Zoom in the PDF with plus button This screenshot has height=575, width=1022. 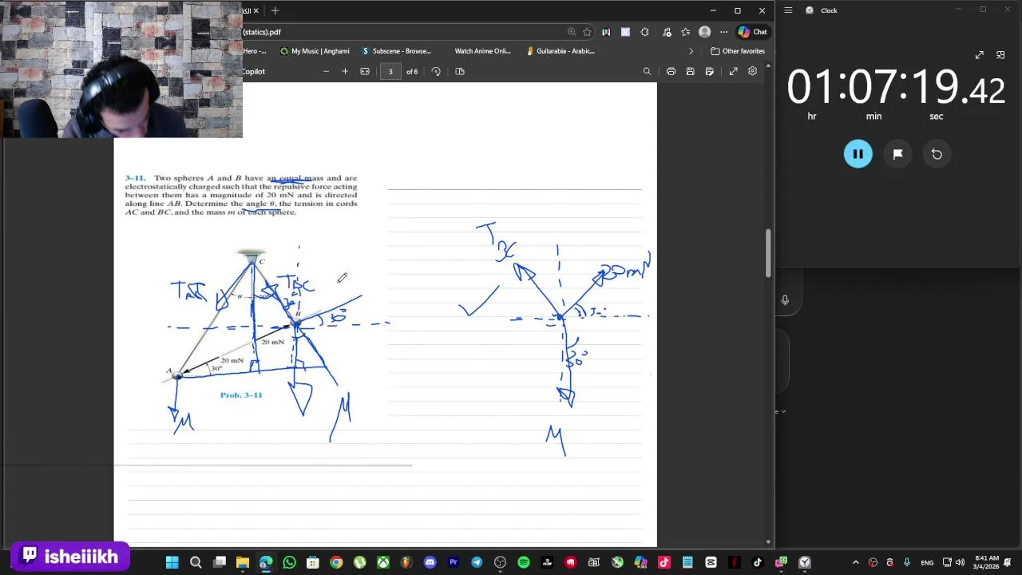click(x=345, y=71)
